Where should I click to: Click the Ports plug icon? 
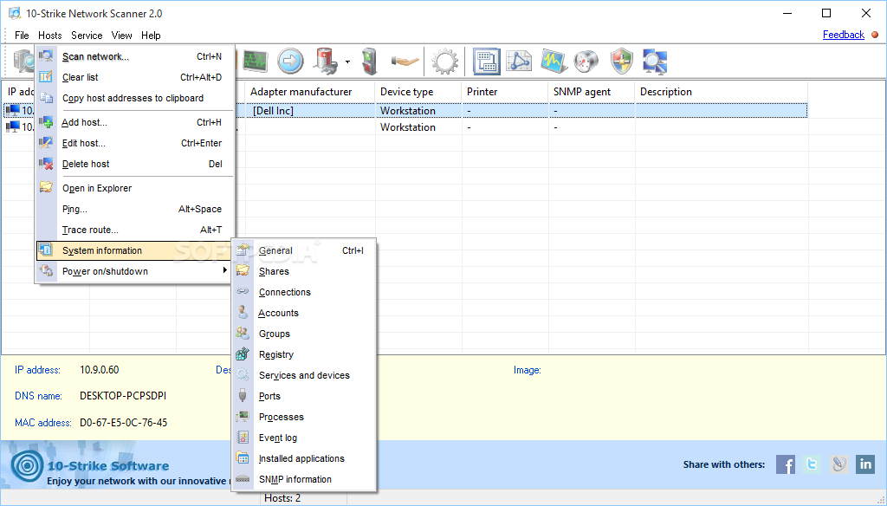point(243,396)
